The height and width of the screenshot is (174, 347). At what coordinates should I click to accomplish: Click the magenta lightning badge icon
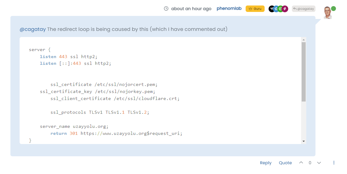285,9
